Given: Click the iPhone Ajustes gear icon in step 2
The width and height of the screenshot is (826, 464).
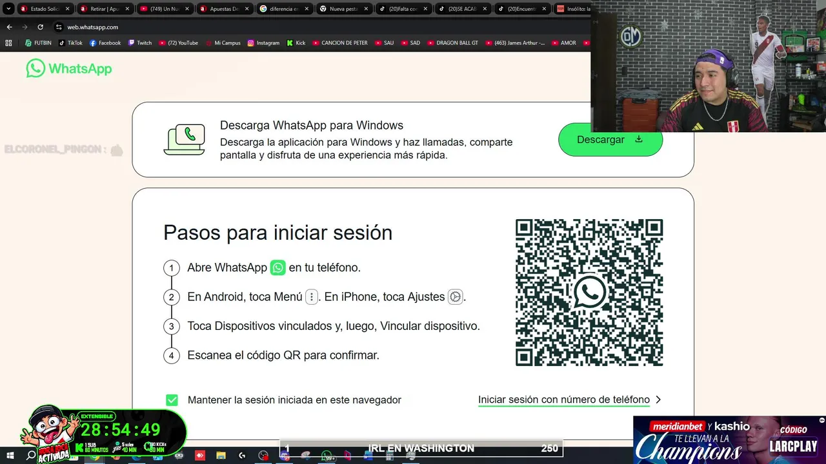Looking at the screenshot, I should (x=455, y=297).
